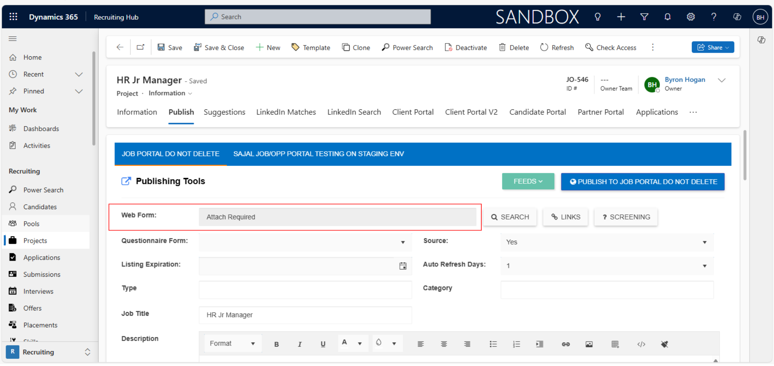This screenshot has width=774, height=366.
Task: Center align description text
Action: point(444,344)
